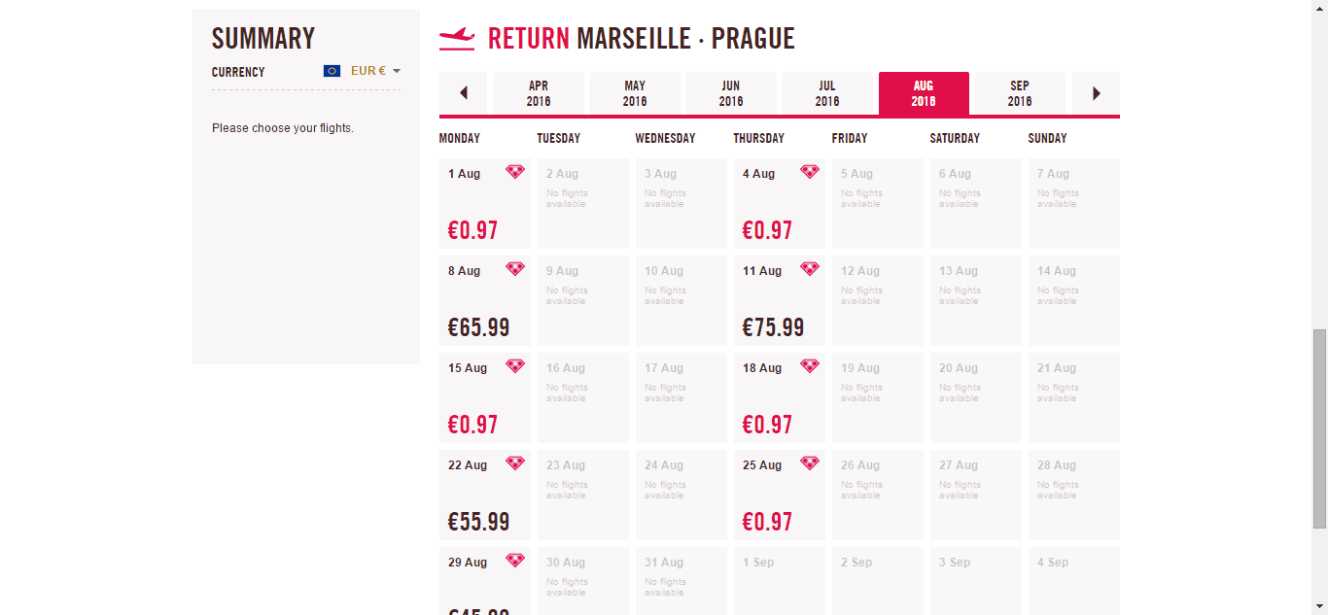This screenshot has width=1328, height=615.
Task: Click the diamond icon on 15 Aug
Action: click(x=515, y=366)
